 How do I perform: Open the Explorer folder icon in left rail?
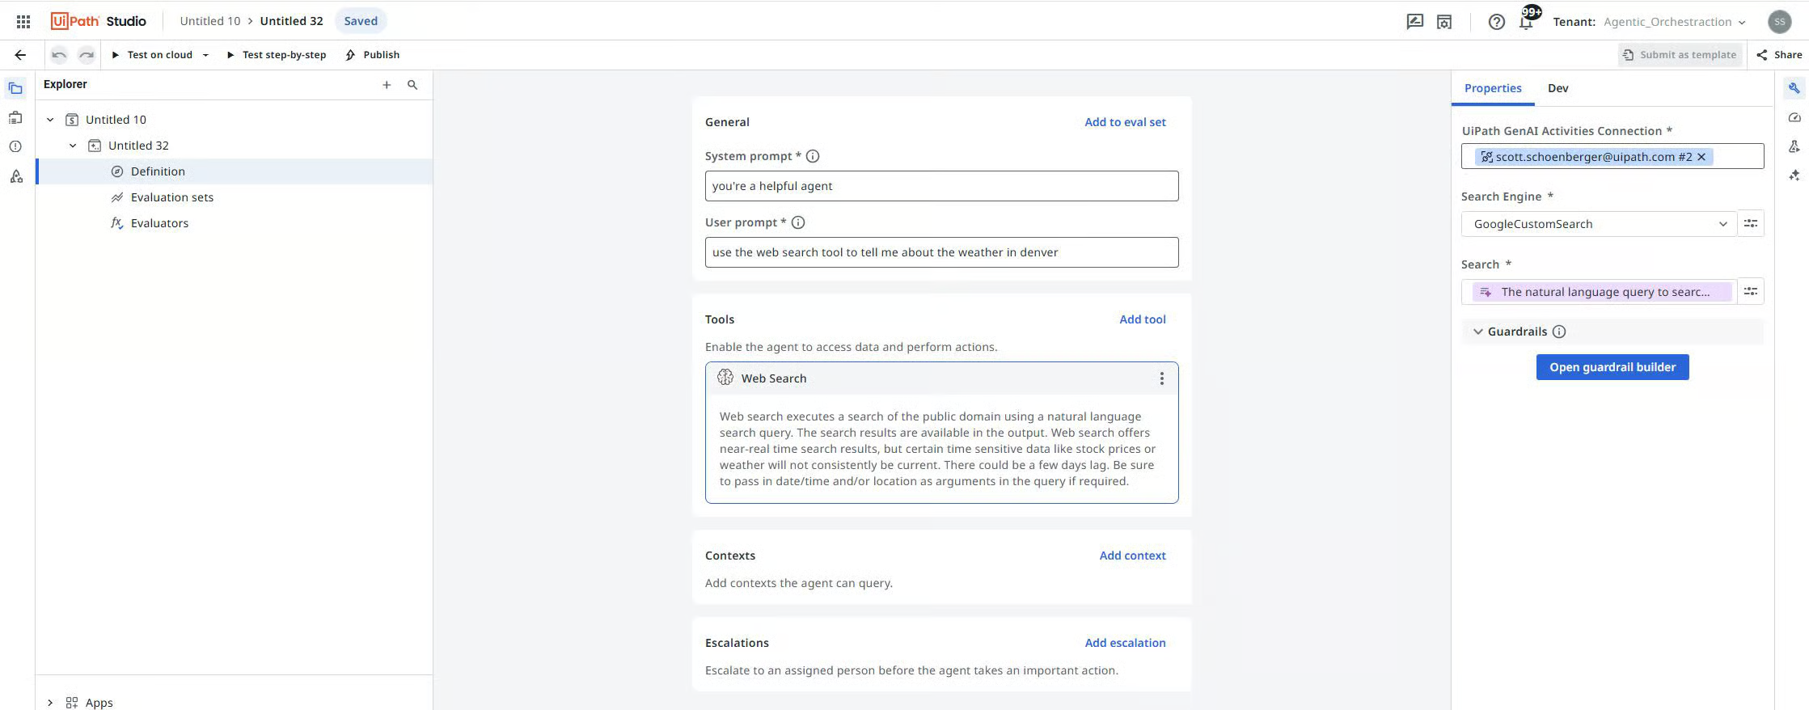[x=15, y=88]
